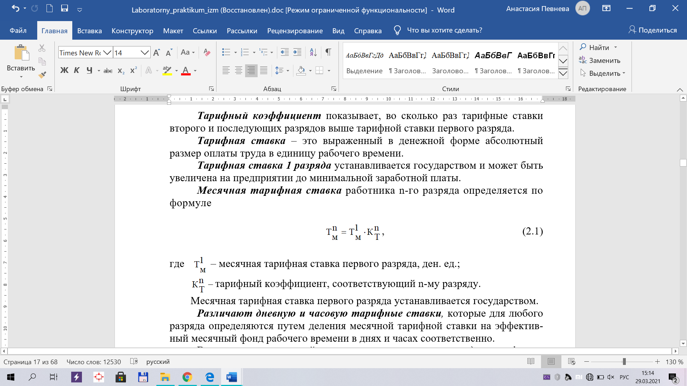Click the Save diskette icon
Viewport: 687px width, 386px height.
pos(64,8)
